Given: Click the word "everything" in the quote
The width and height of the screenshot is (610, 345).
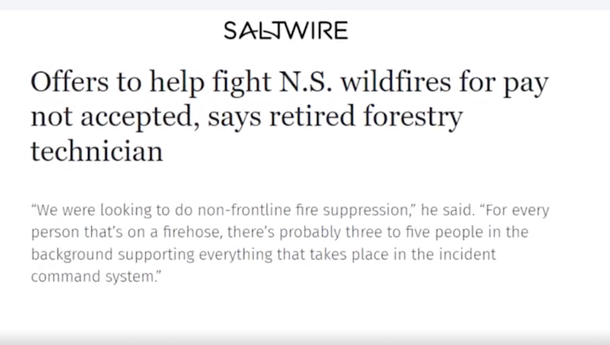Looking at the screenshot, I should 235,254.
